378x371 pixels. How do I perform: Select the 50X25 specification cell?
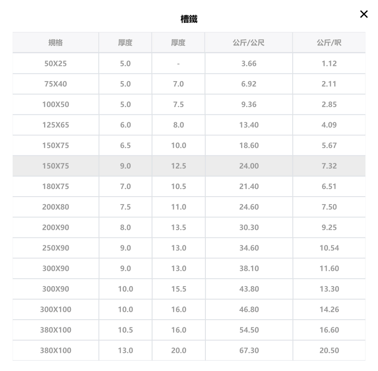(x=56, y=63)
